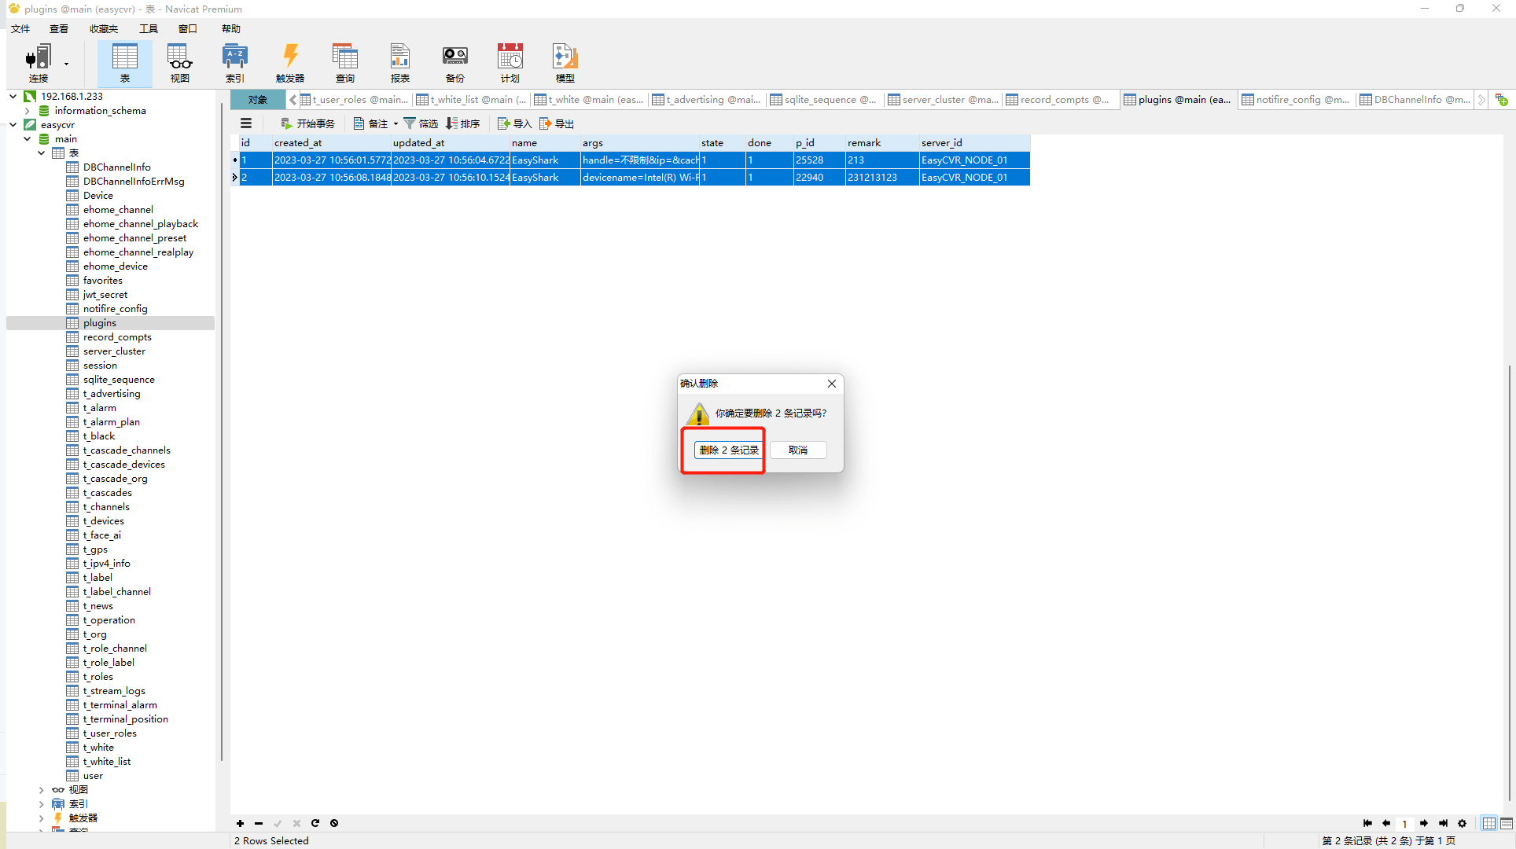Open the Connection (连接) dropdown arrow

[x=66, y=64]
